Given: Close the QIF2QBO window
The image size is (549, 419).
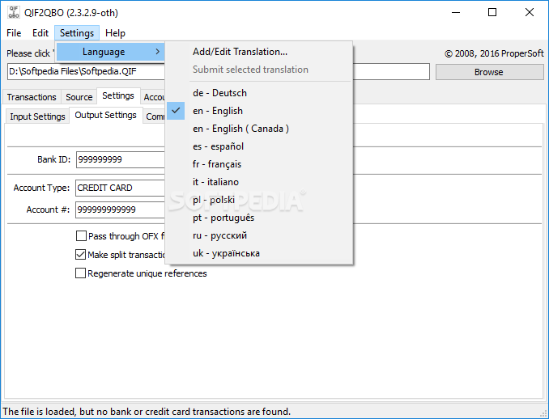Looking at the screenshot, I should (x=530, y=13).
